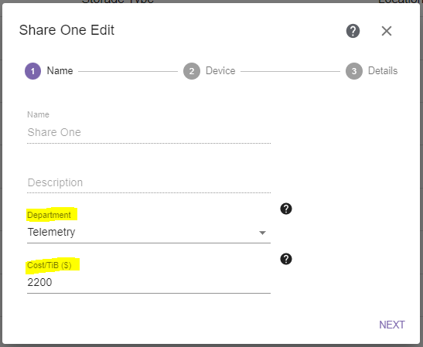Go to the Name step label
The width and height of the screenshot is (423, 347).
click(x=60, y=70)
